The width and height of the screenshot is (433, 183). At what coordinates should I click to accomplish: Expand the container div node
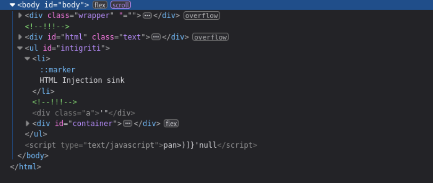[27, 124]
